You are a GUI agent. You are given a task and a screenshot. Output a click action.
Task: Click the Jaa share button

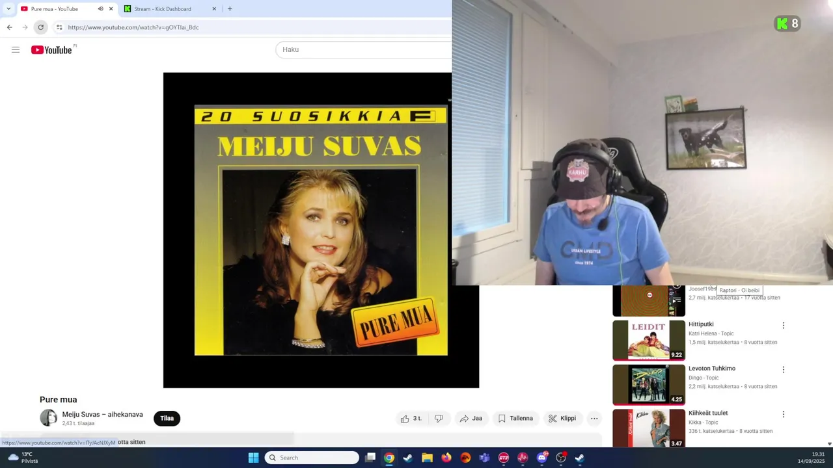[471, 419]
